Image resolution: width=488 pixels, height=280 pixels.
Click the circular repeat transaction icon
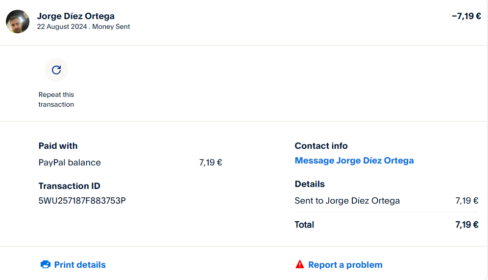56,70
